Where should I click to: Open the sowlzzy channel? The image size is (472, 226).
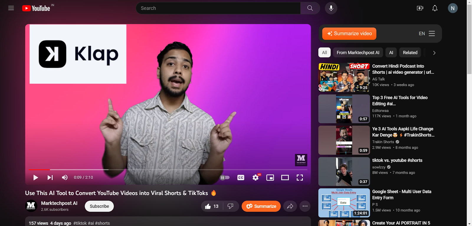click(379, 167)
